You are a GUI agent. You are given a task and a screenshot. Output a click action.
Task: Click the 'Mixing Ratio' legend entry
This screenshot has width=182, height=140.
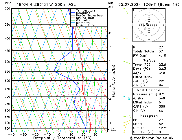tap(86, 25)
